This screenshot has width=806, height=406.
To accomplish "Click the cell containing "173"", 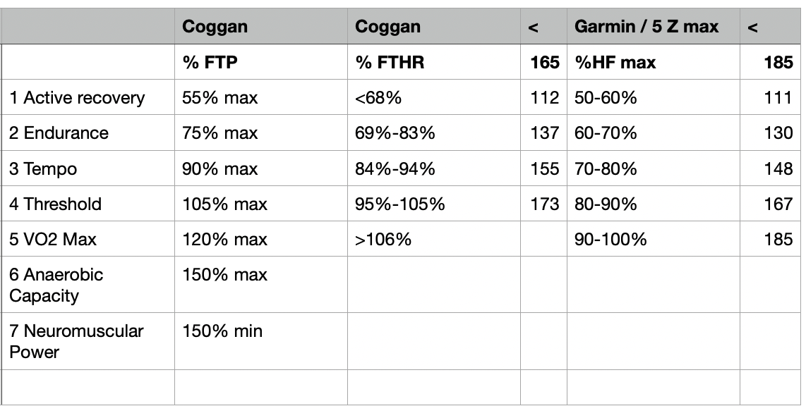I will (544, 204).
